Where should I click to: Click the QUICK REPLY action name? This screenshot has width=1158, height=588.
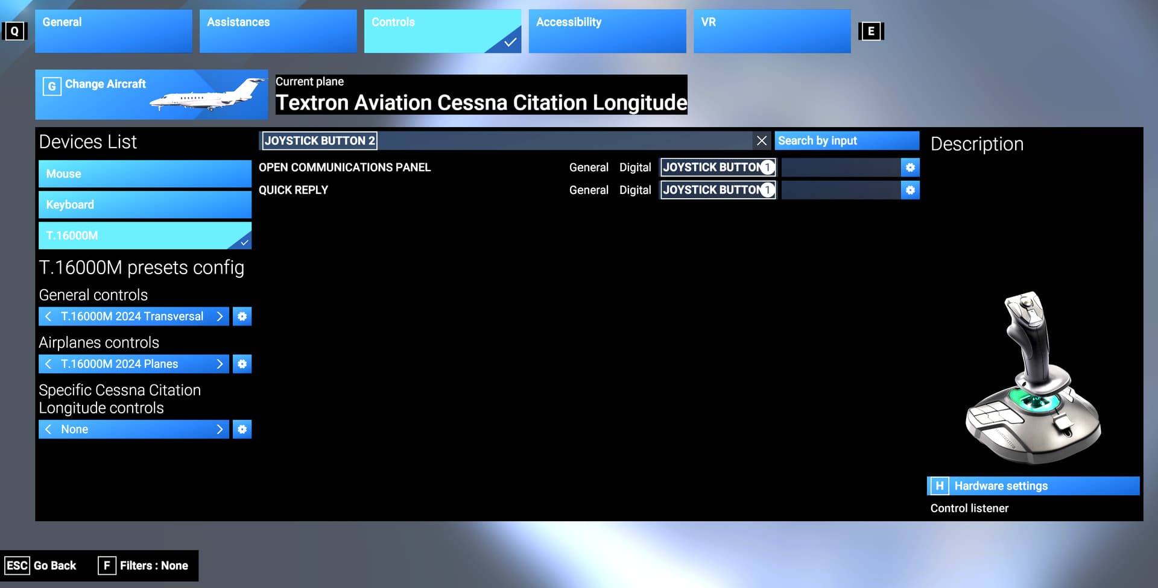294,190
